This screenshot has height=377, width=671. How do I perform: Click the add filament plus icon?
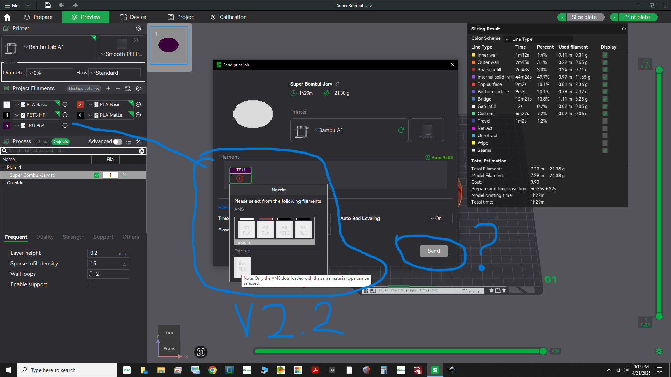point(108,88)
